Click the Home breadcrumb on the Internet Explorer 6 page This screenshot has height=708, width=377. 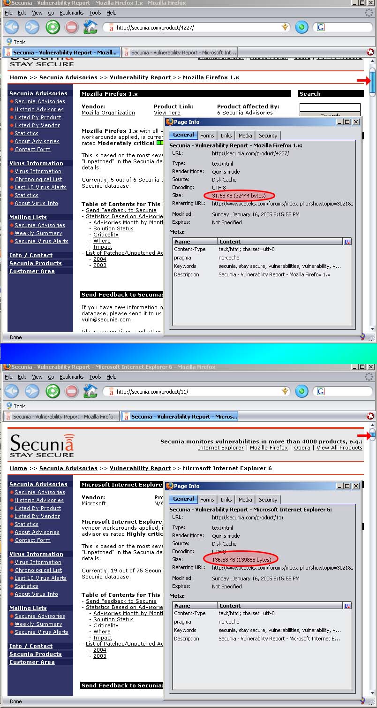[18, 468]
